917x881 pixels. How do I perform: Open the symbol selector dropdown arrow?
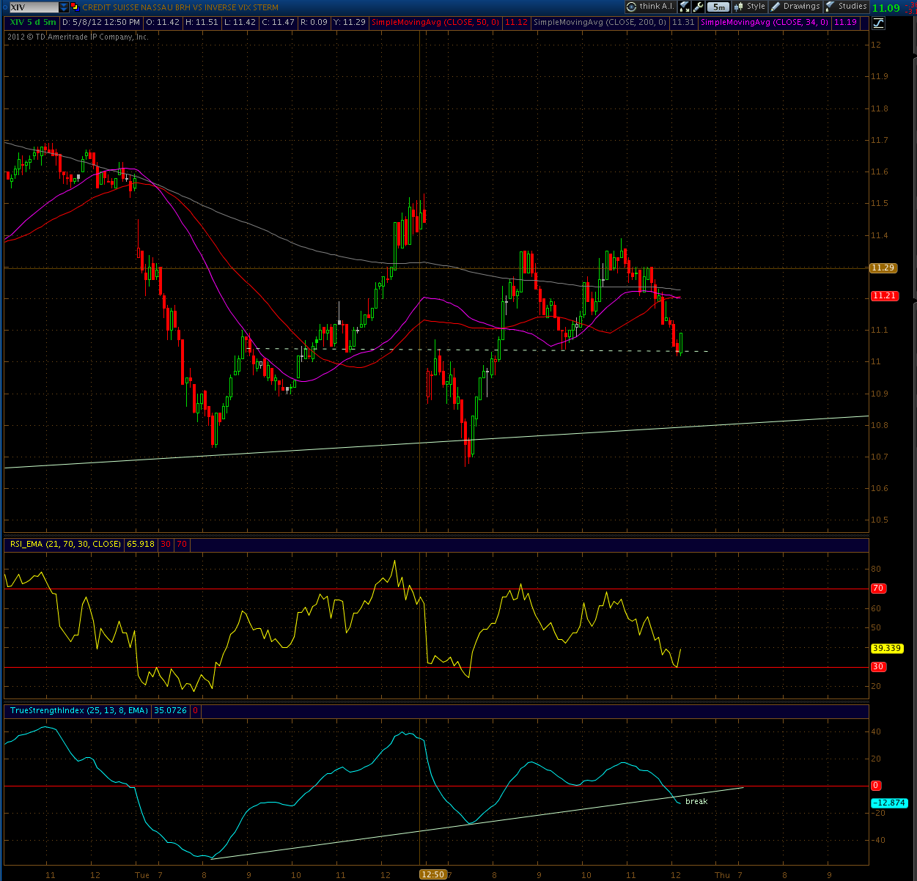(64, 7)
